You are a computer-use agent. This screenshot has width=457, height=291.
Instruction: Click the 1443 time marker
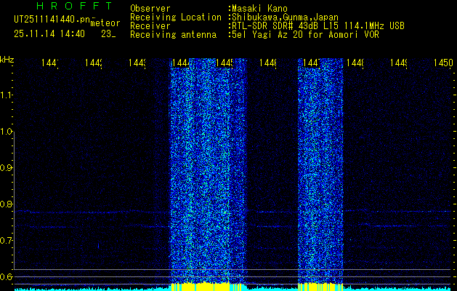[137, 63]
